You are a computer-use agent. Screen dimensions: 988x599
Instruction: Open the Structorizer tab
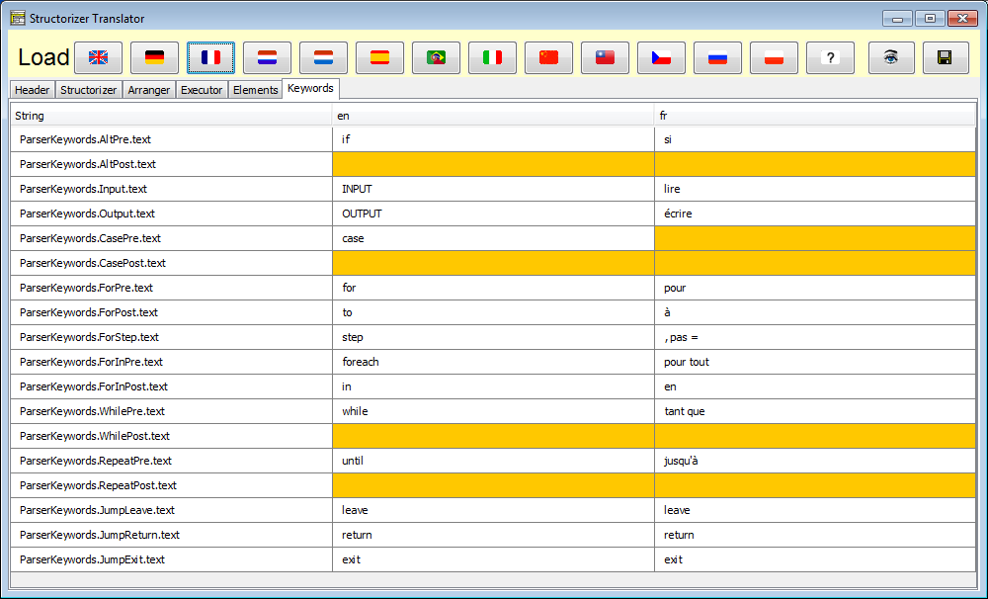coord(88,90)
